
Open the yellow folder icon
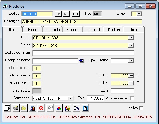click(24, 108)
